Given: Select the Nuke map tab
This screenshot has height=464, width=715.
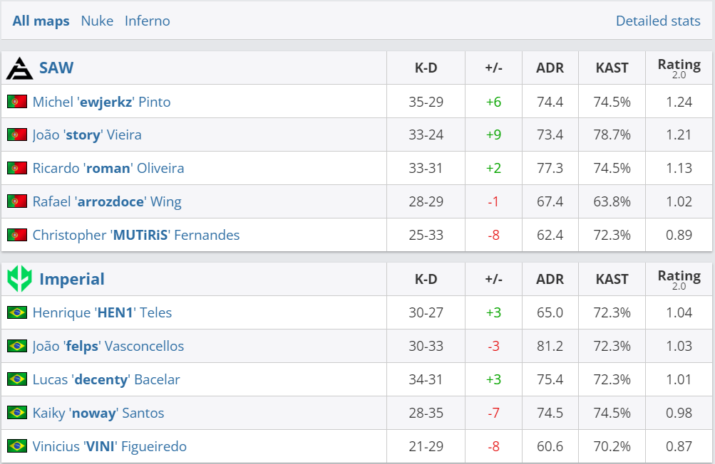Looking at the screenshot, I should coord(97,21).
